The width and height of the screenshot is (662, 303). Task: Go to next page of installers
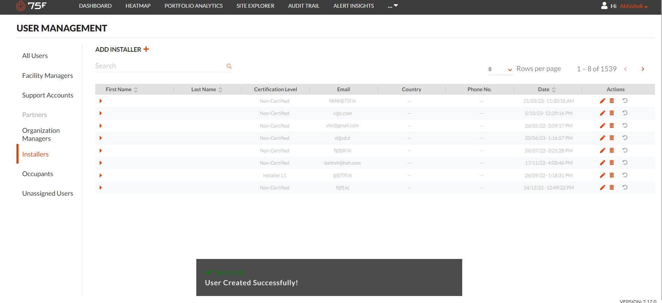[642, 69]
